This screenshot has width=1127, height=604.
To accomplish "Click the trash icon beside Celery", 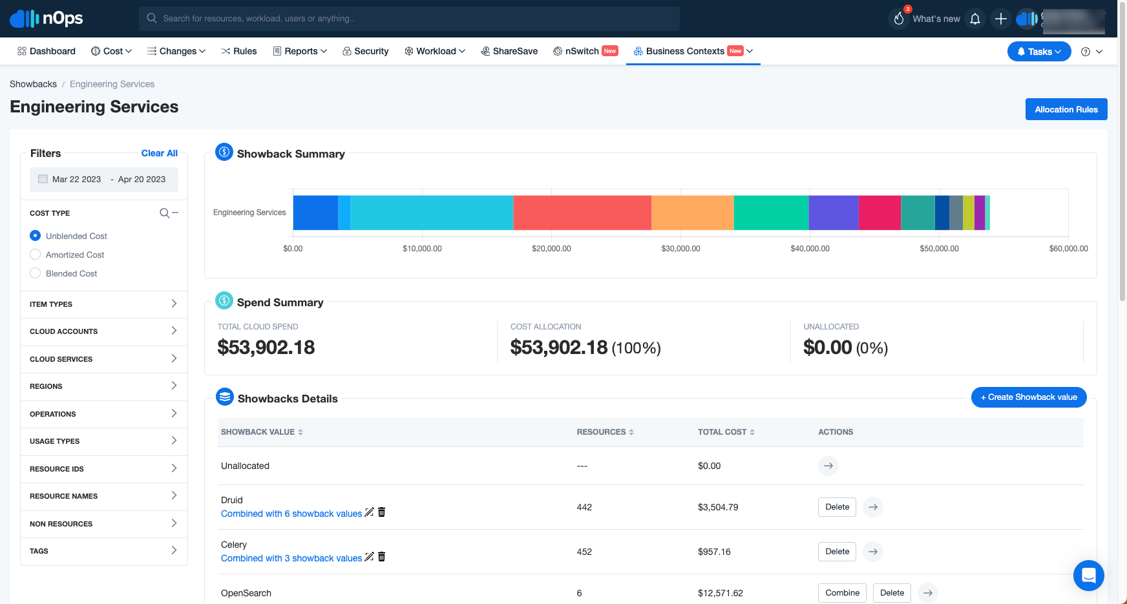I will pos(381,557).
